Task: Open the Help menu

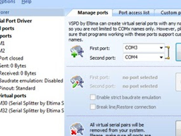Action: pos(26,2)
